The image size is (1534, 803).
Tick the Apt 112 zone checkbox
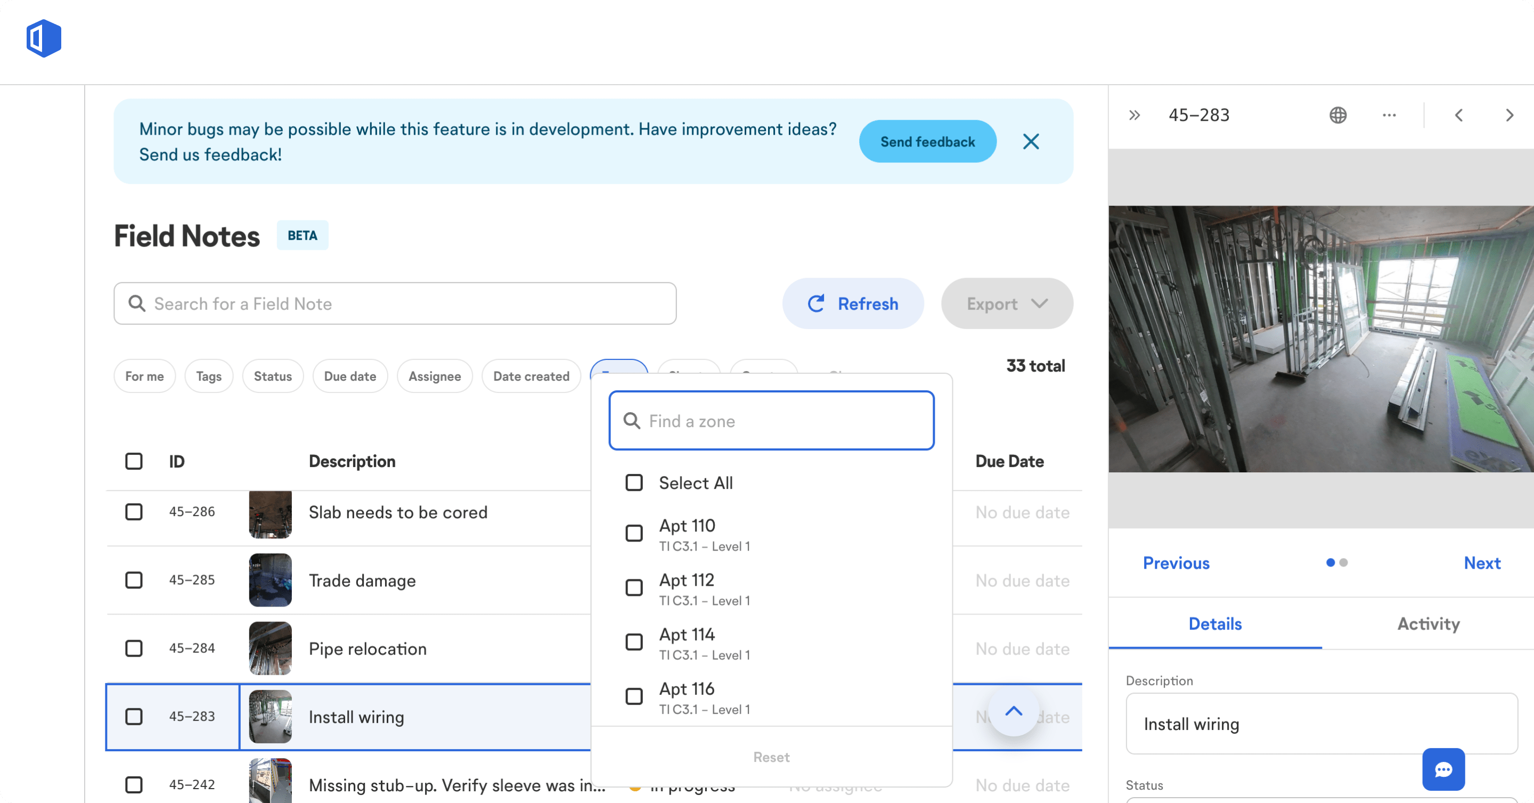[634, 587]
